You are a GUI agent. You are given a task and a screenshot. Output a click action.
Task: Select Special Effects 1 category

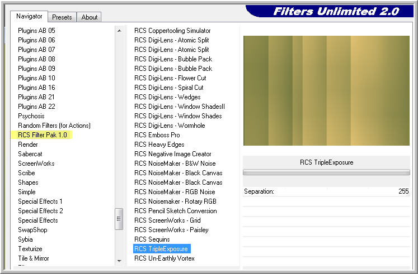tap(40, 201)
